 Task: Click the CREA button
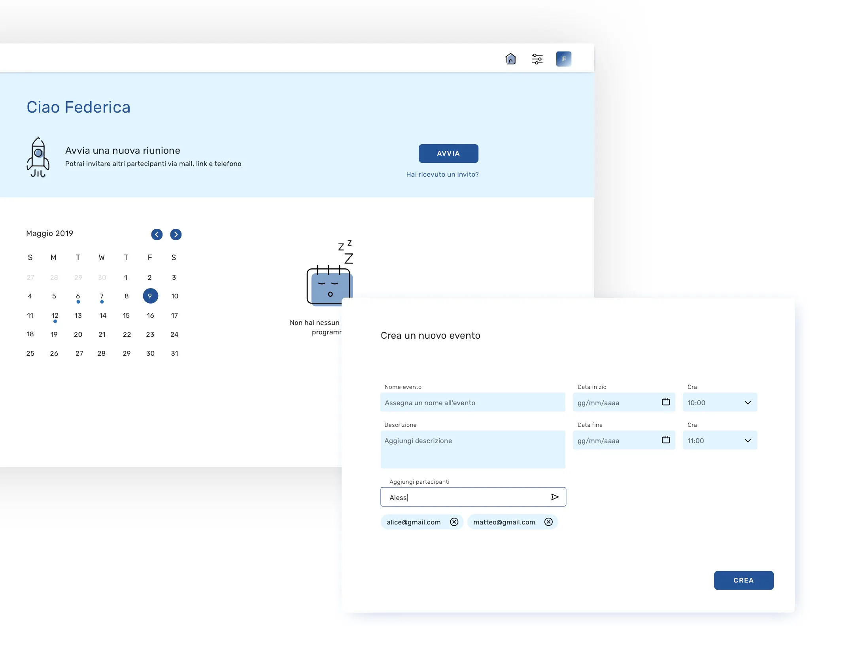[x=744, y=580]
